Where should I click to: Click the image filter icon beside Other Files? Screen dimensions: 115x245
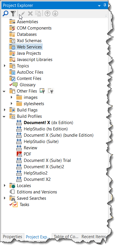[42, 91]
